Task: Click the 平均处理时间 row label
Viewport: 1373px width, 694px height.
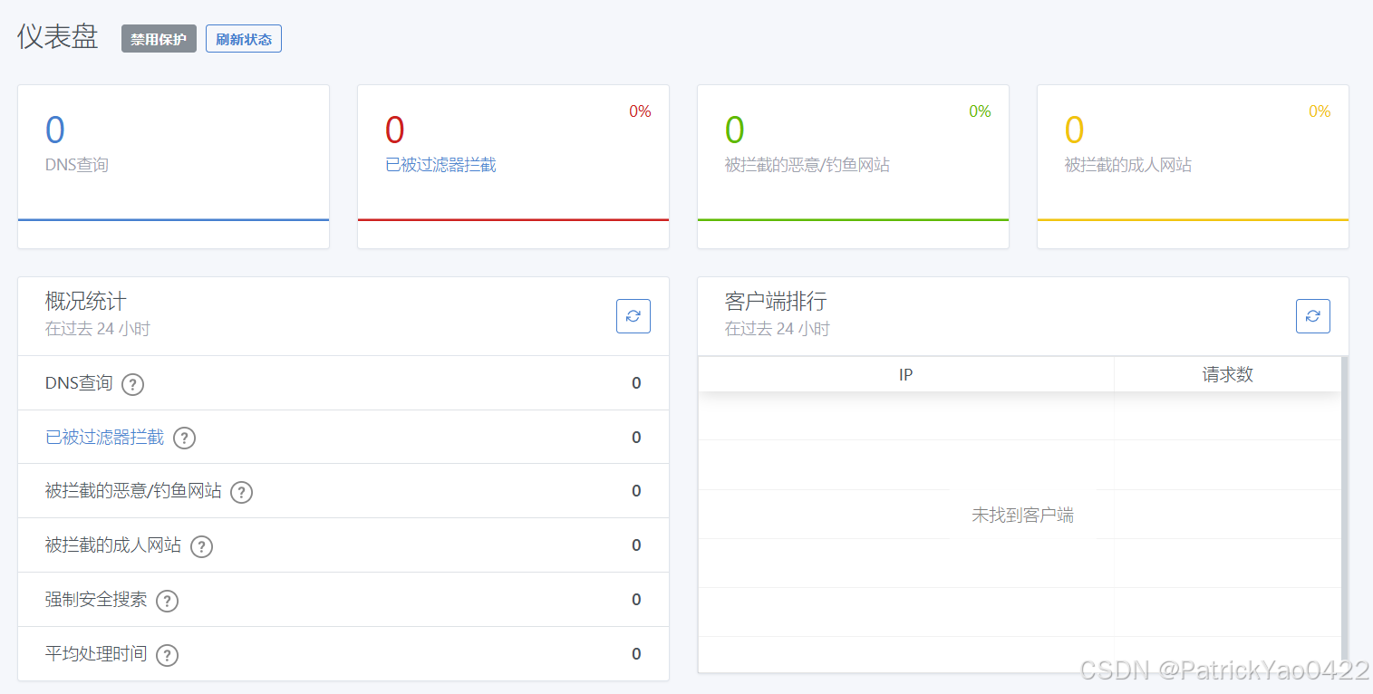Action: (96, 653)
